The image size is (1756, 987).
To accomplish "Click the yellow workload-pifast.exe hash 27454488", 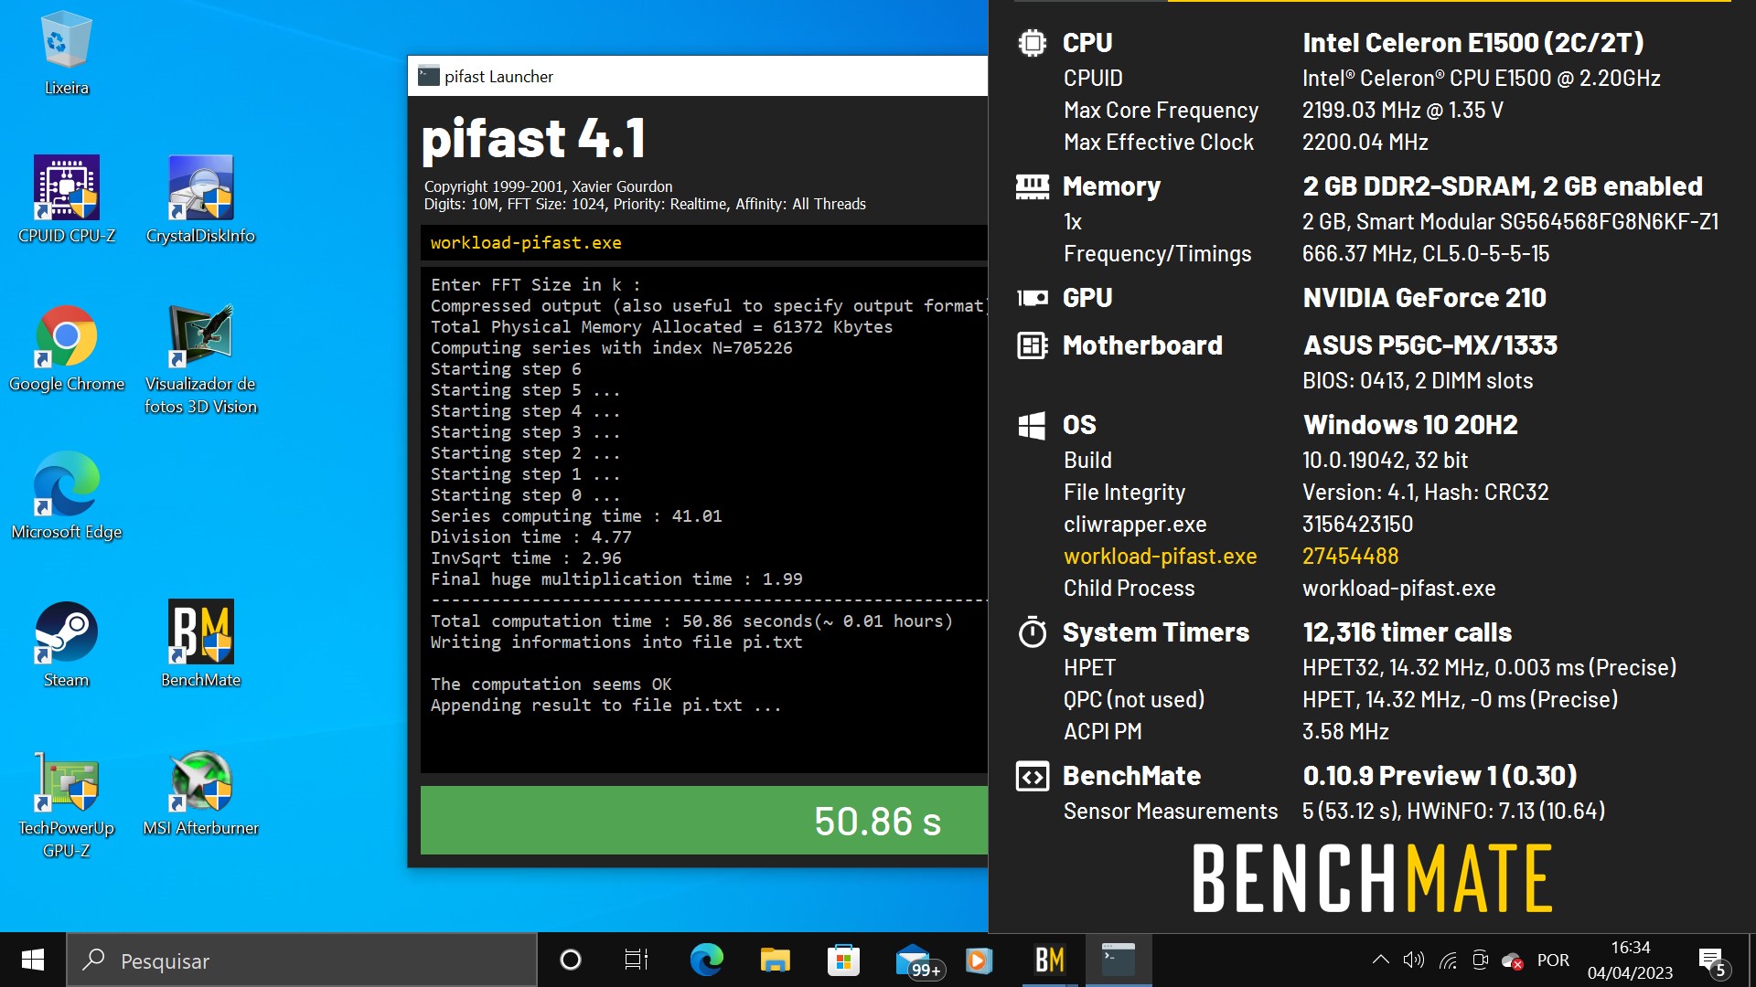I will point(1350,557).
